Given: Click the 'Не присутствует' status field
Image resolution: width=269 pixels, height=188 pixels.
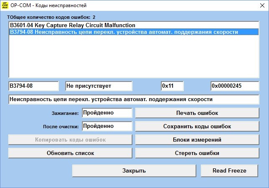Looking at the screenshot, I should tap(99, 86).
